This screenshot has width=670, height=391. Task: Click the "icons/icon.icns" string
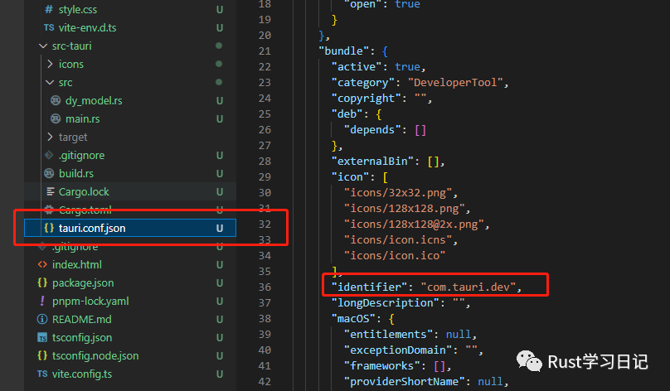398,240
